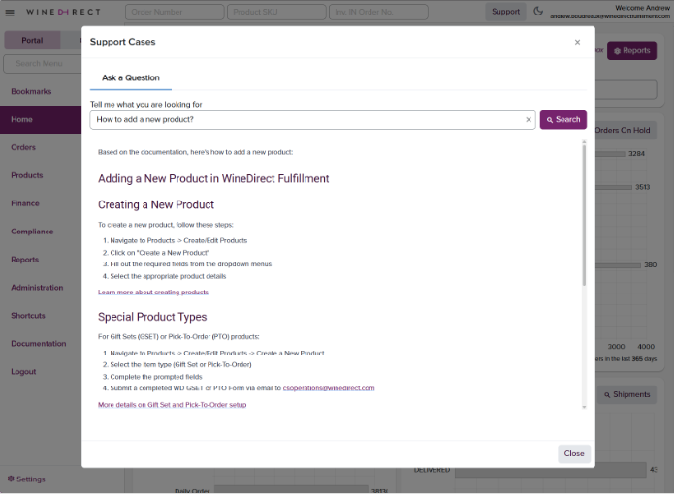Click the Creating a New Product heading
The image size is (674, 494).
point(156,204)
